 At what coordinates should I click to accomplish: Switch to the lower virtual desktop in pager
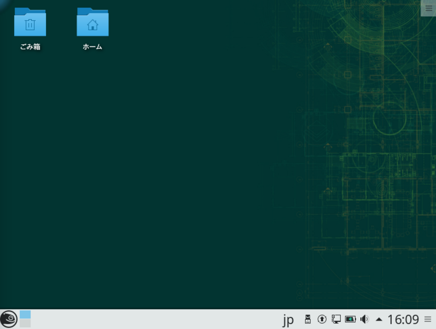[x=25, y=323]
